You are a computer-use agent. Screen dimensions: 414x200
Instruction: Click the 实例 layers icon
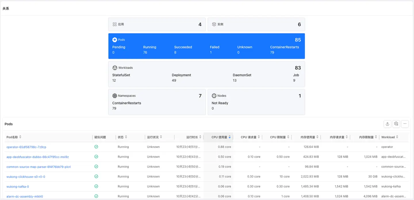click(214, 24)
